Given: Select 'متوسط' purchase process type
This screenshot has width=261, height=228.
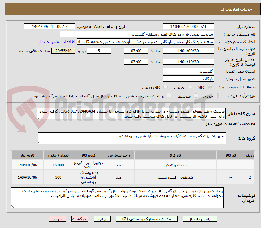Looking at the screenshot, I should (x=196, y=96).
